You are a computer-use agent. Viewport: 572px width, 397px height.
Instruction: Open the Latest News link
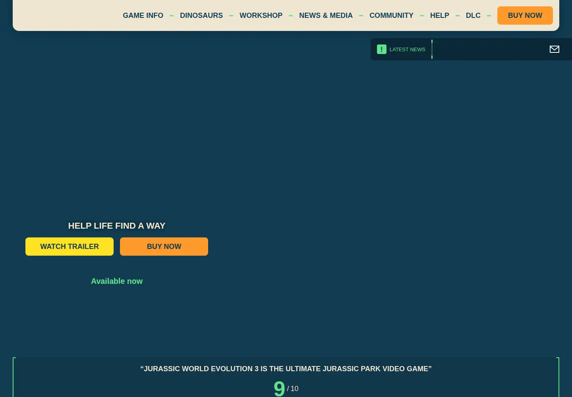pyautogui.click(x=407, y=49)
